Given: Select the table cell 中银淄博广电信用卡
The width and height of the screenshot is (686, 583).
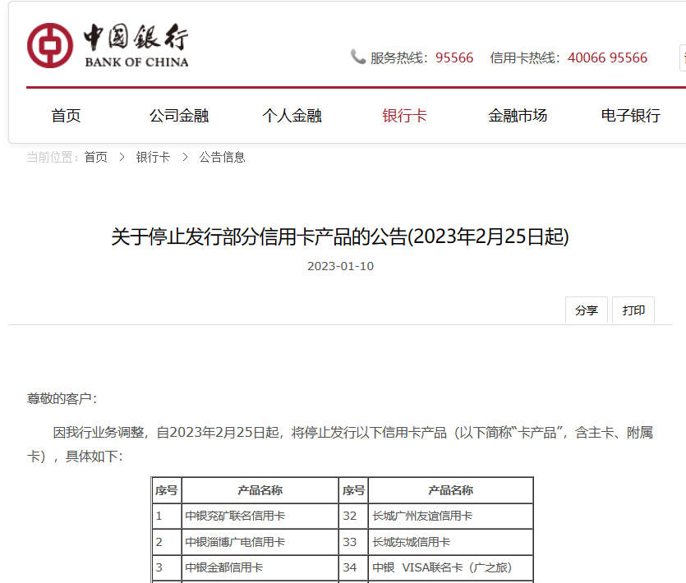Looking at the screenshot, I should click(x=260, y=542).
